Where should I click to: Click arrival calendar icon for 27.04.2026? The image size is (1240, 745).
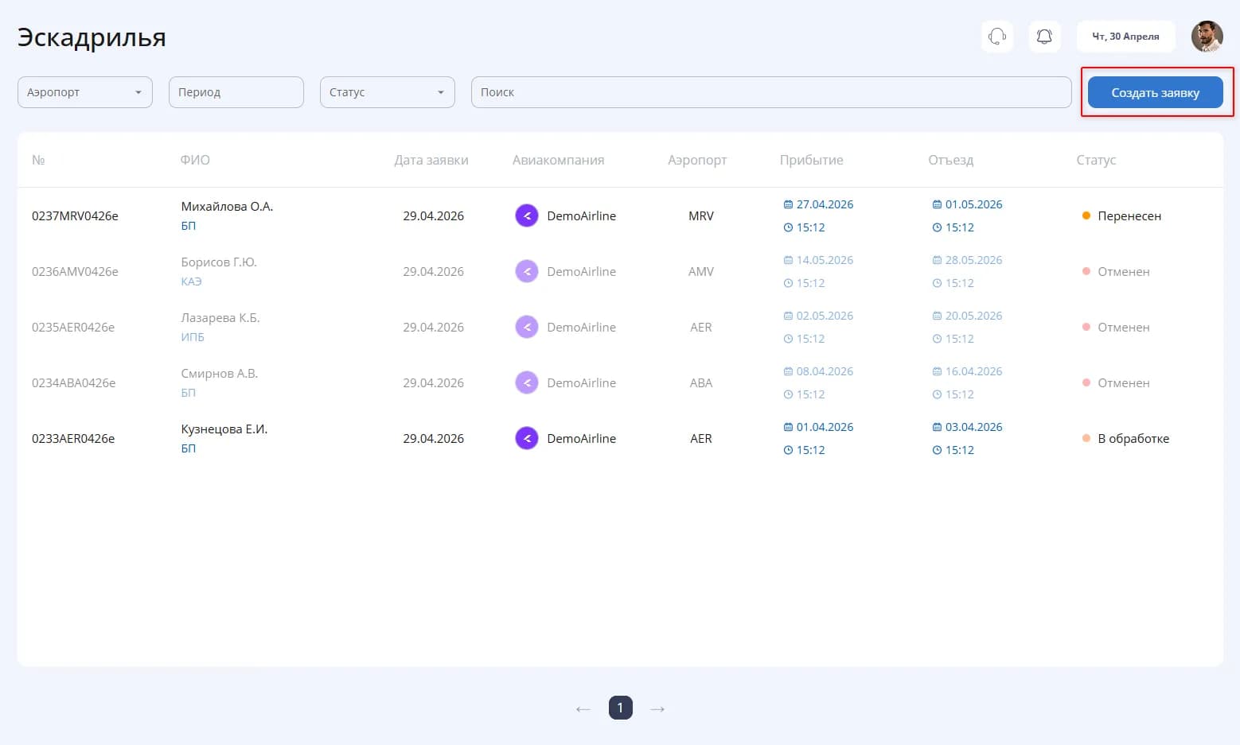(x=788, y=204)
